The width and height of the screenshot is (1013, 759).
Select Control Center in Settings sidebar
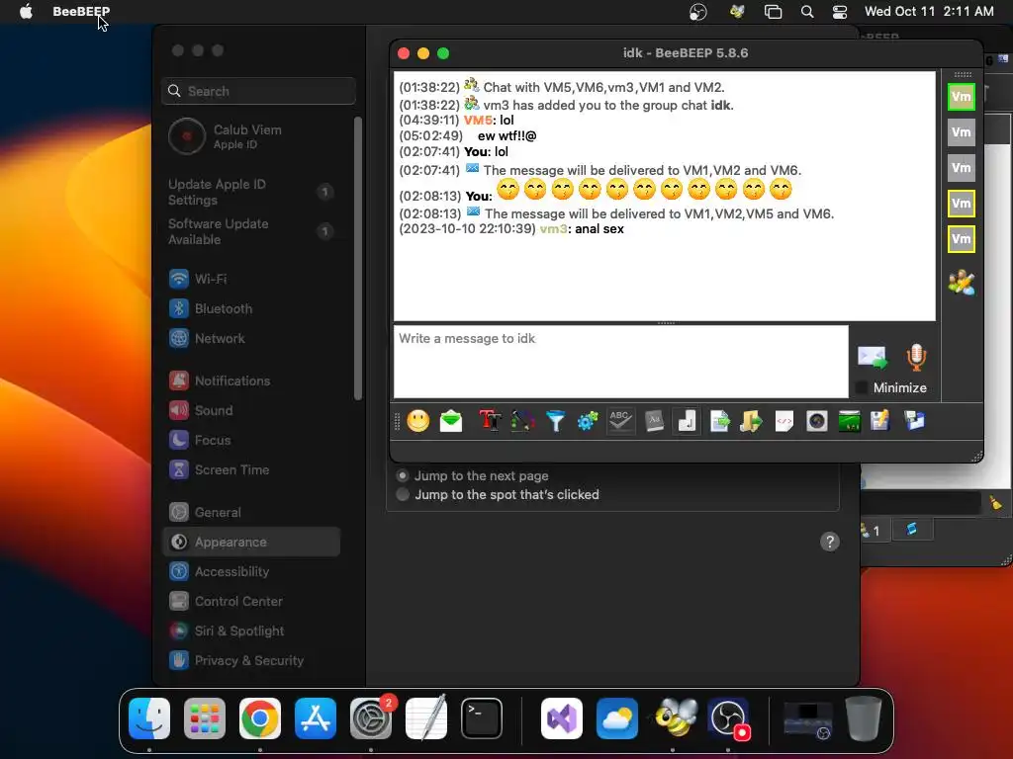pyautogui.click(x=250, y=602)
